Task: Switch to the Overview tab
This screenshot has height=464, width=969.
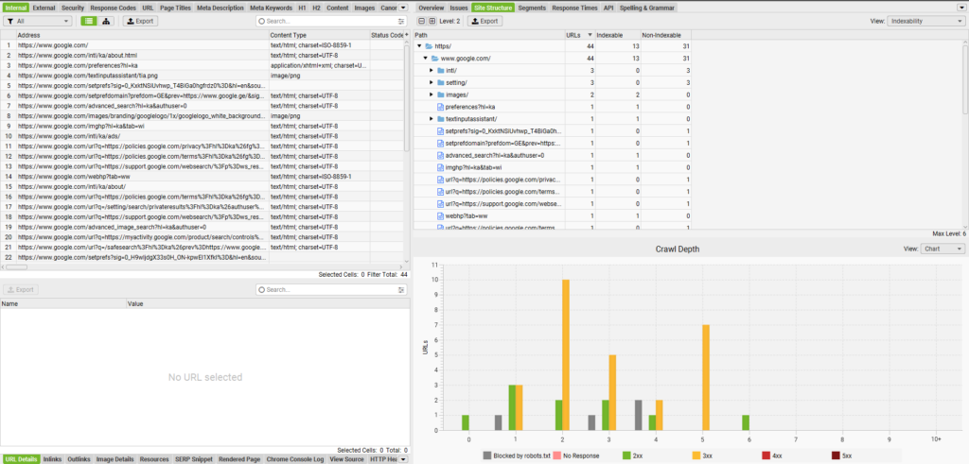Action: 431,8
